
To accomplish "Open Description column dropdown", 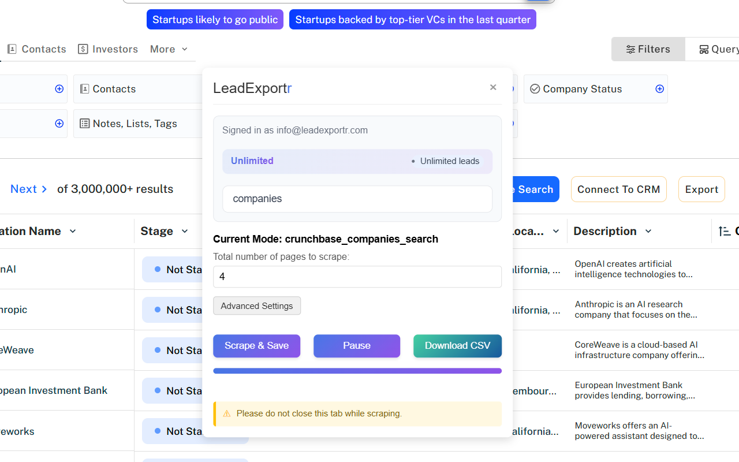I will click(648, 231).
